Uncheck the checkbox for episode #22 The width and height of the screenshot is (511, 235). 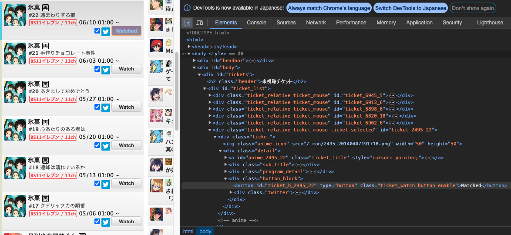pos(97,30)
